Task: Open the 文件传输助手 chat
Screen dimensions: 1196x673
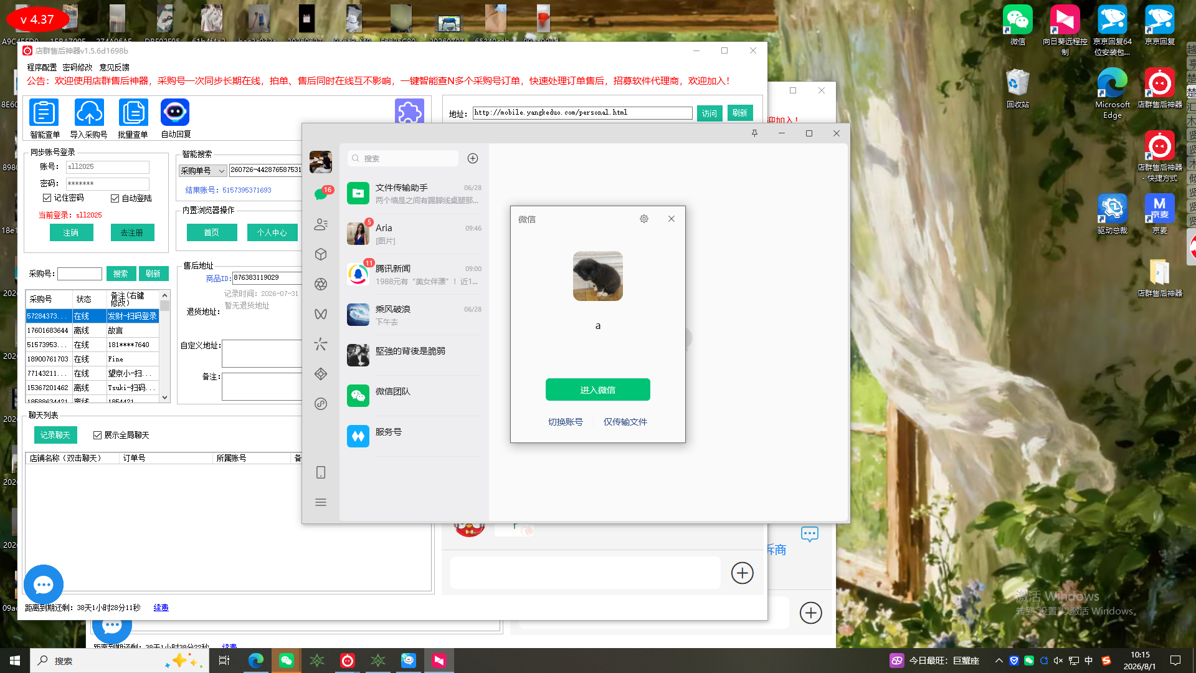Action: (x=414, y=194)
